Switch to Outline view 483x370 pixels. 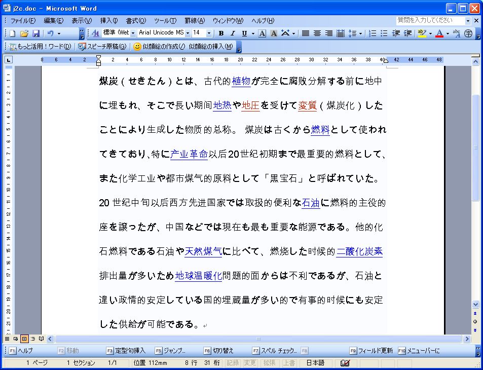point(32,339)
